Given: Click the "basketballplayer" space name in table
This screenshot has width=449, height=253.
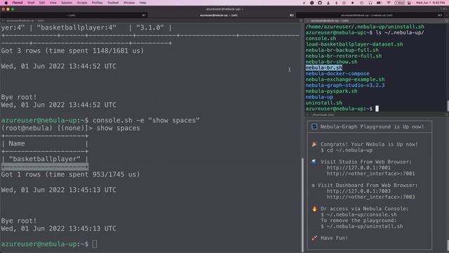Looking at the screenshot, I should [45, 159].
